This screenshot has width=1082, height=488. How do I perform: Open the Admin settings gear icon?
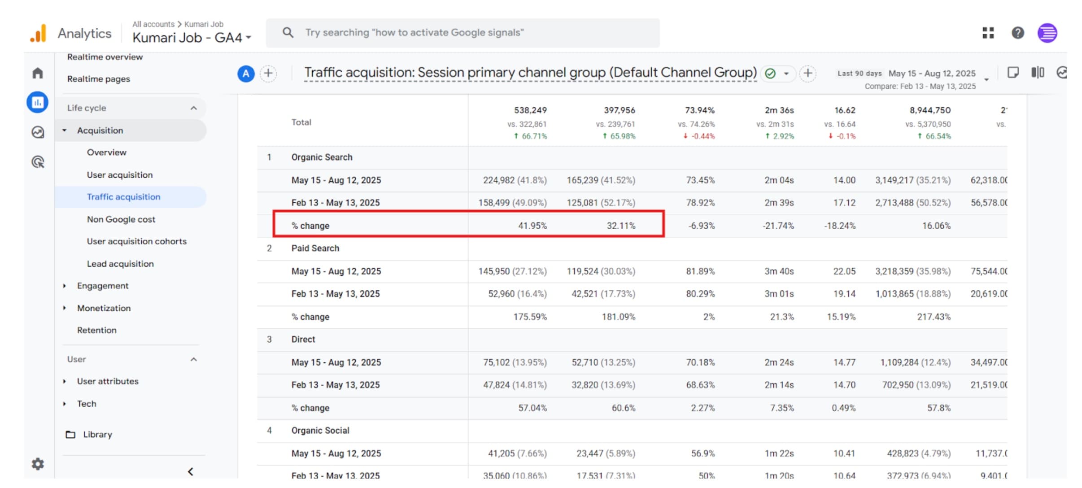(38, 464)
